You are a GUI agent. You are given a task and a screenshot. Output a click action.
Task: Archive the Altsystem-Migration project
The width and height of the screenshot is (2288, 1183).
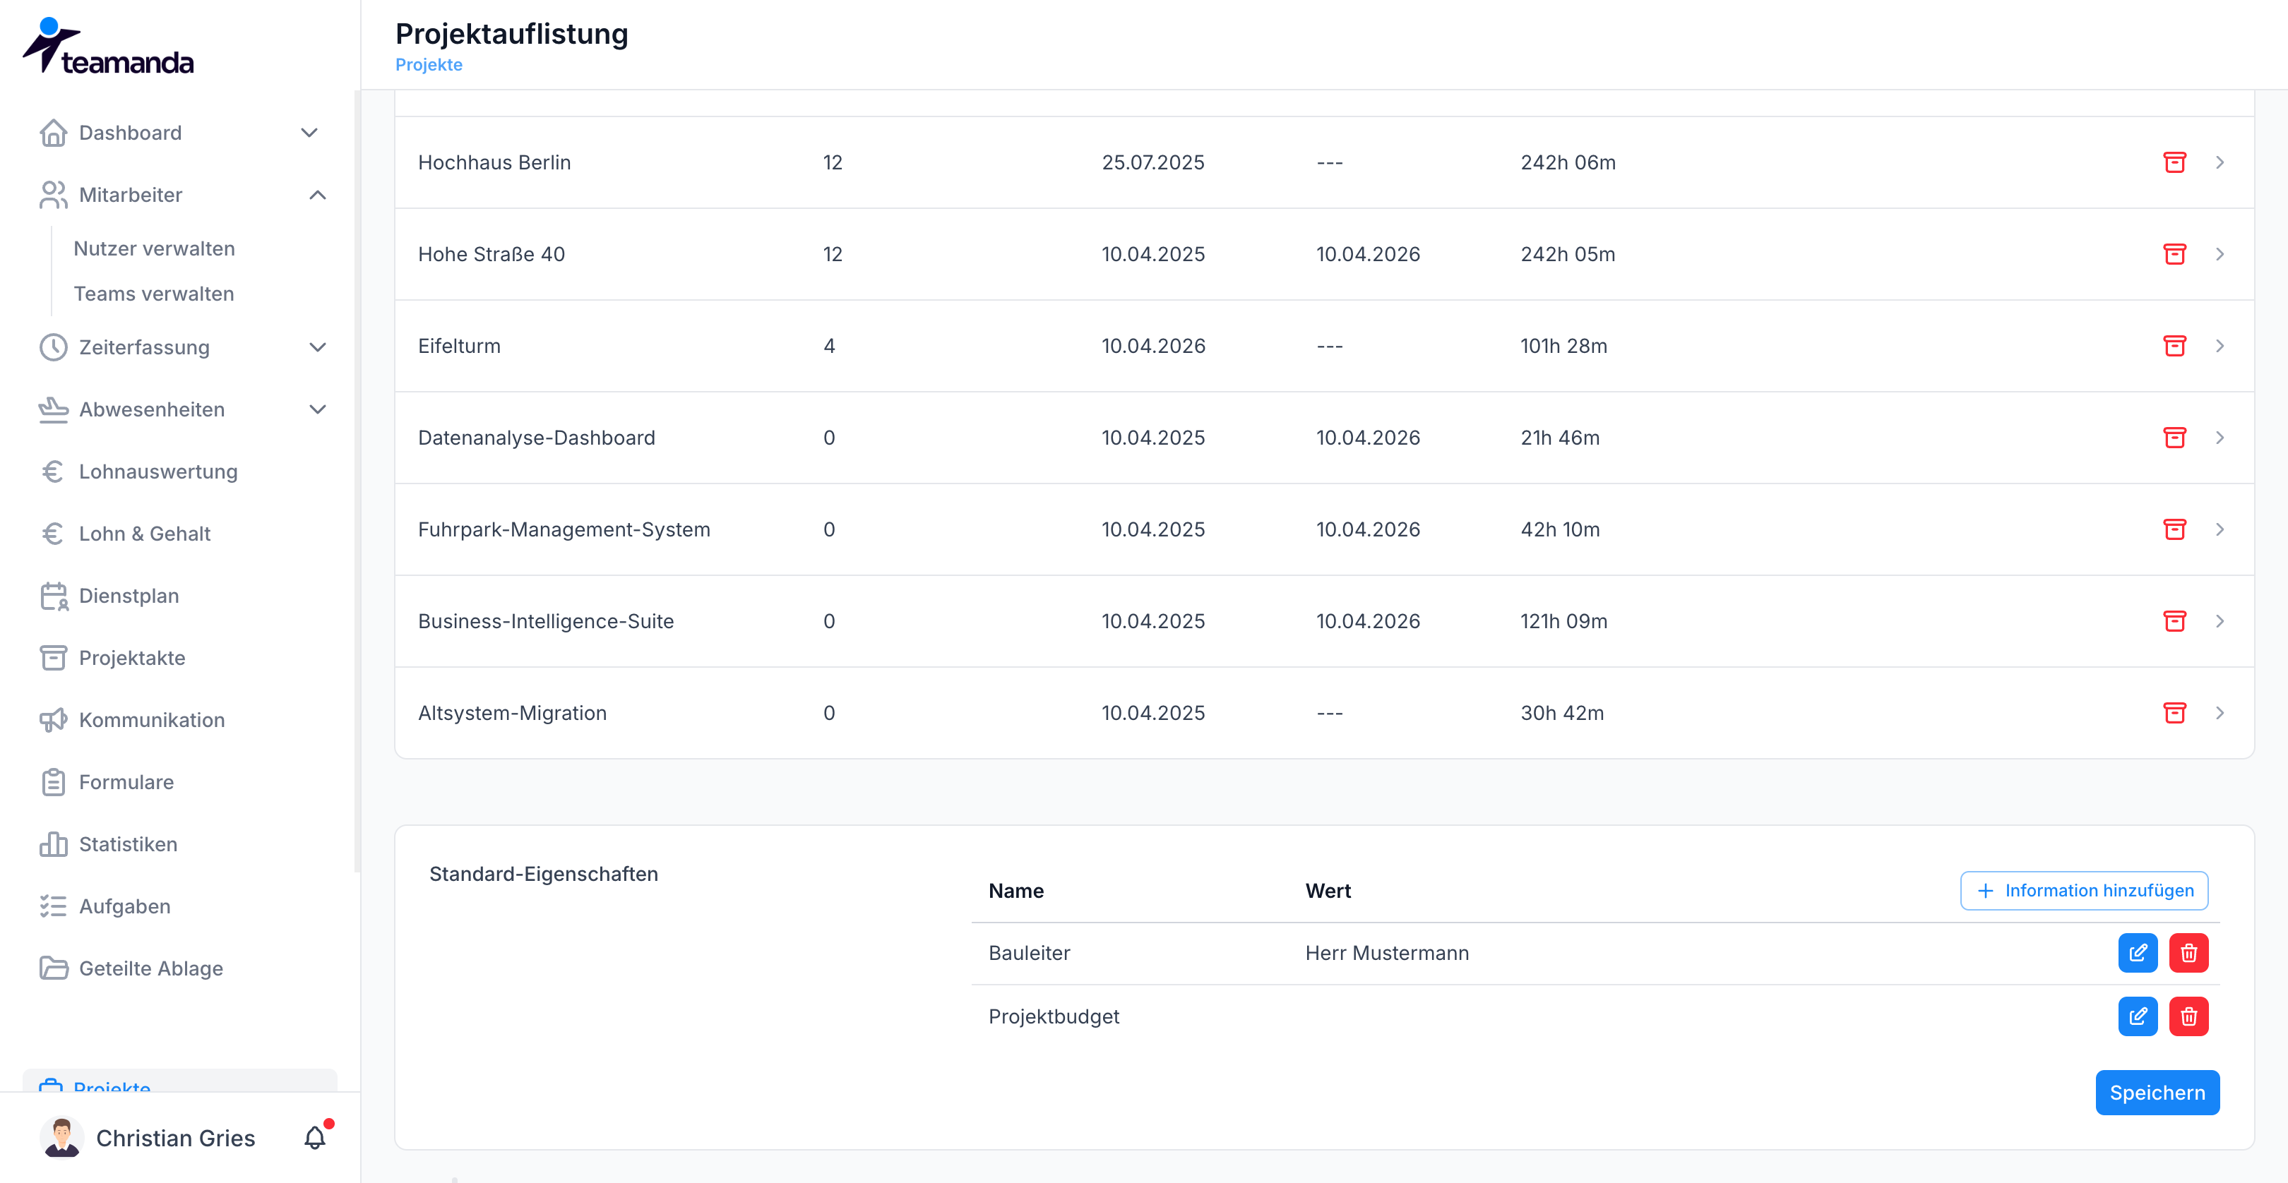coord(2174,714)
